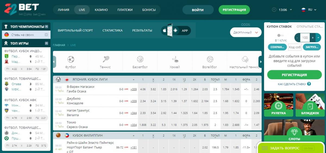Click the clock icon beside 13:06

274,10
